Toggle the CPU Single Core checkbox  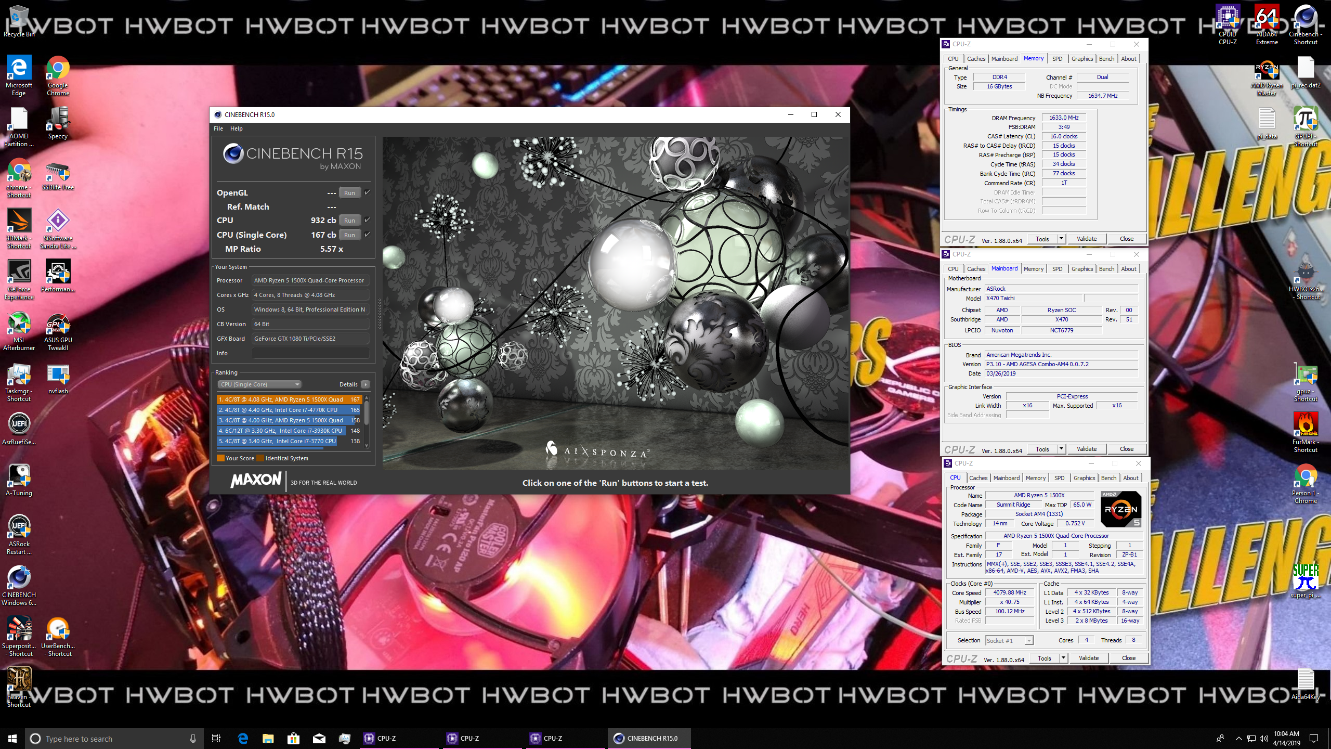tap(367, 235)
